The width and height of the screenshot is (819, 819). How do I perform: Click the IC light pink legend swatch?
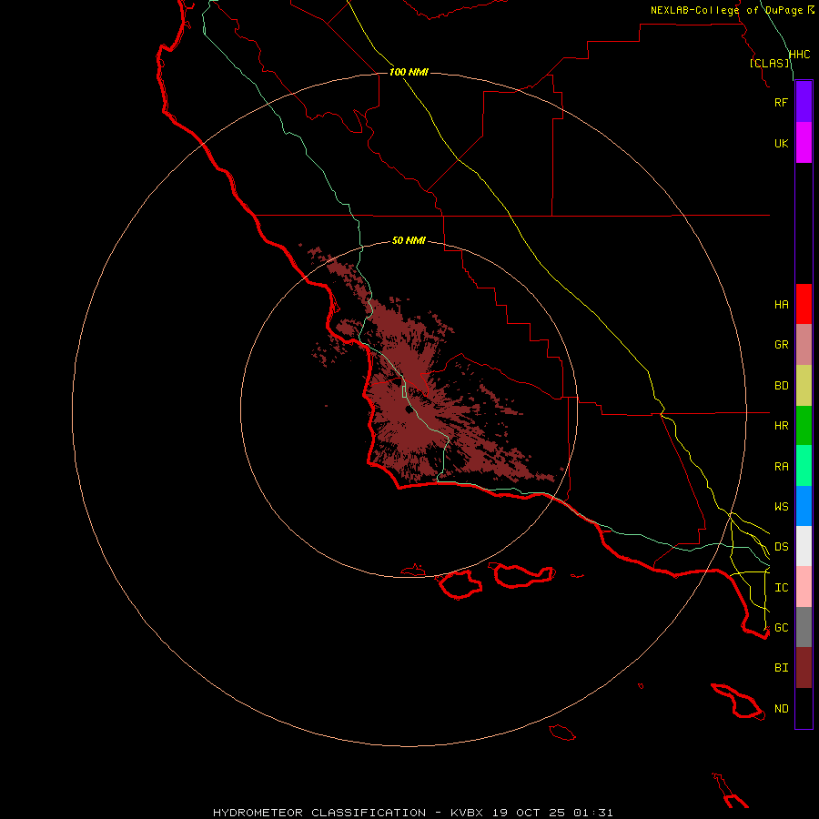(804, 587)
